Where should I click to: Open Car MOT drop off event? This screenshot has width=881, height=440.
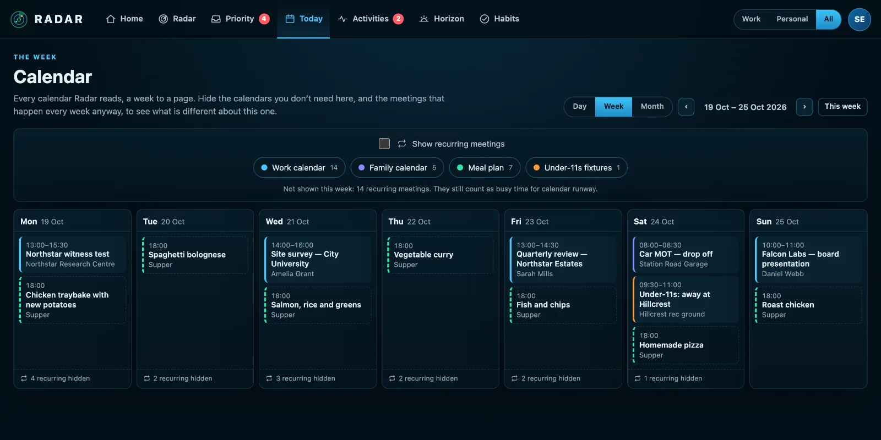point(686,255)
